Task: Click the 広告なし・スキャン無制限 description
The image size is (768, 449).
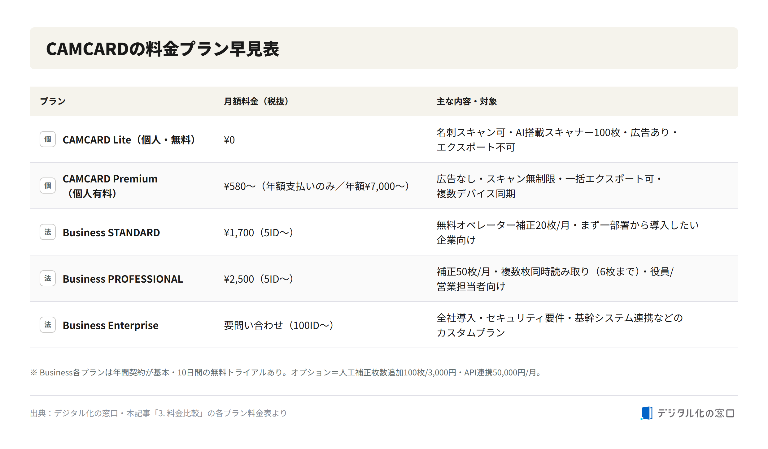Action: (549, 186)
